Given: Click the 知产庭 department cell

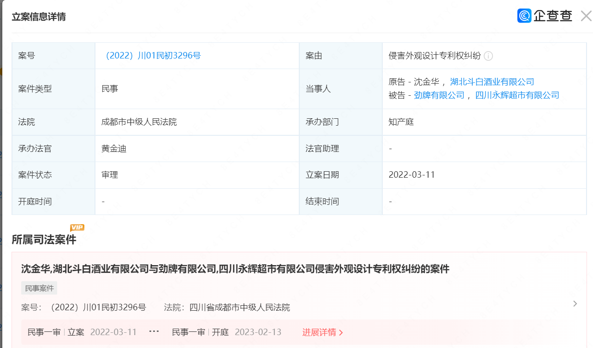Looking at the screenshot, I should (401, 122).
